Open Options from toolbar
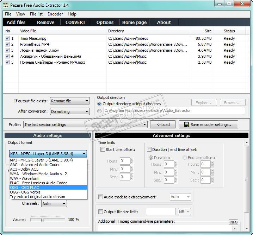The width and height of the screenshot is (253, 235). 105,22
